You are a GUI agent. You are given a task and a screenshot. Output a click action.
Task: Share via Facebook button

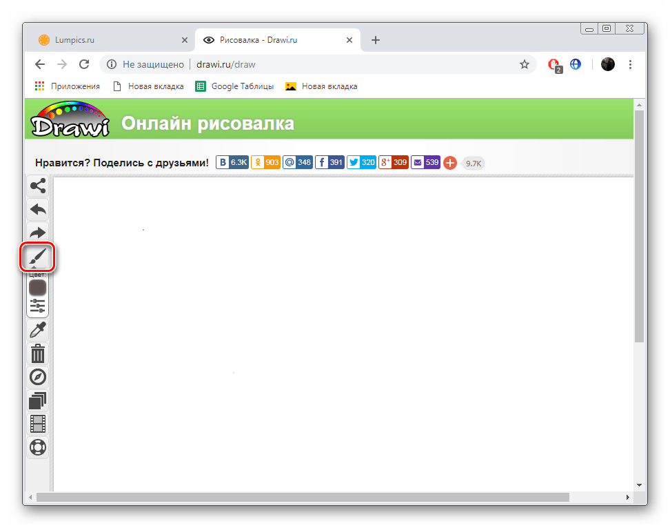pyautogui.click(x=329, y=162)
